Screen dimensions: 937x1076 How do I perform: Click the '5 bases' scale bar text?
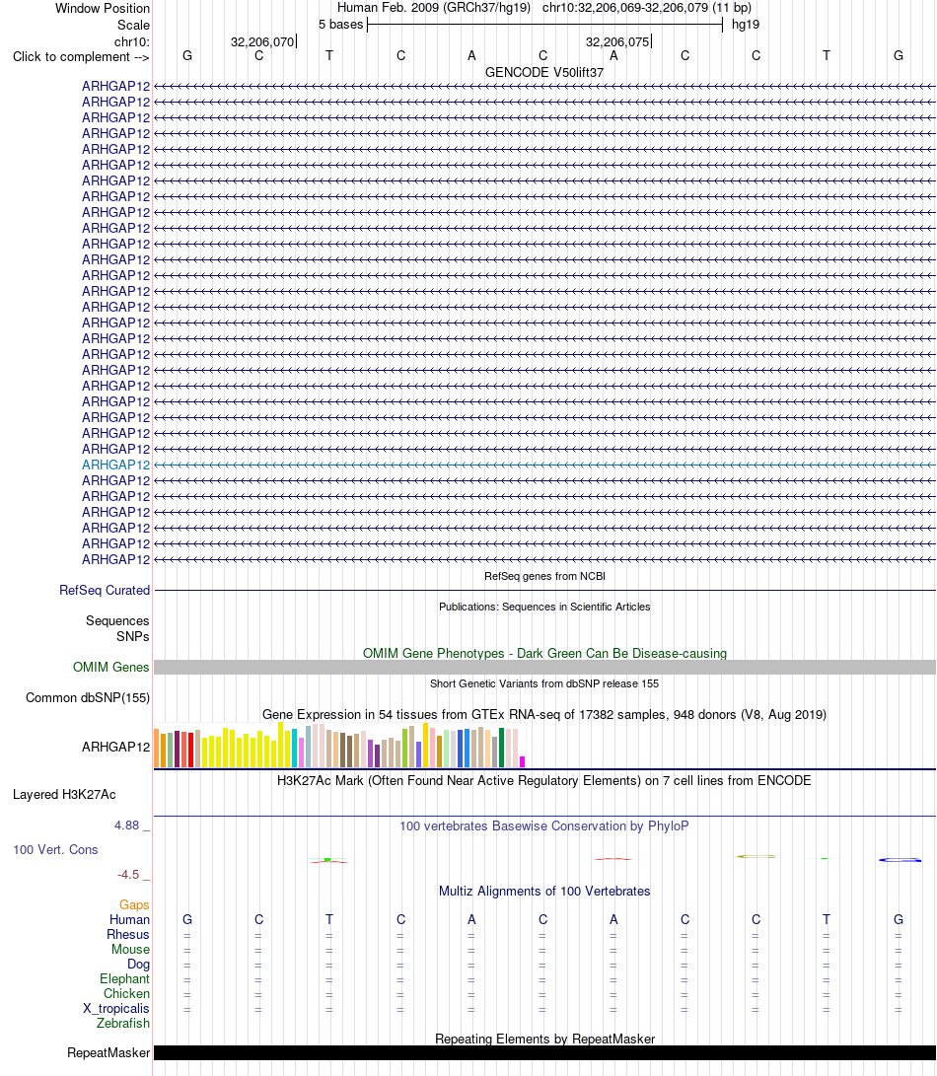click(x=340, y=25)
